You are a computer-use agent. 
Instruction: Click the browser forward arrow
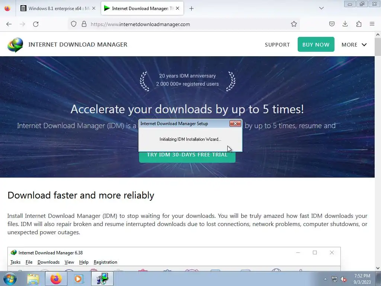22,24
